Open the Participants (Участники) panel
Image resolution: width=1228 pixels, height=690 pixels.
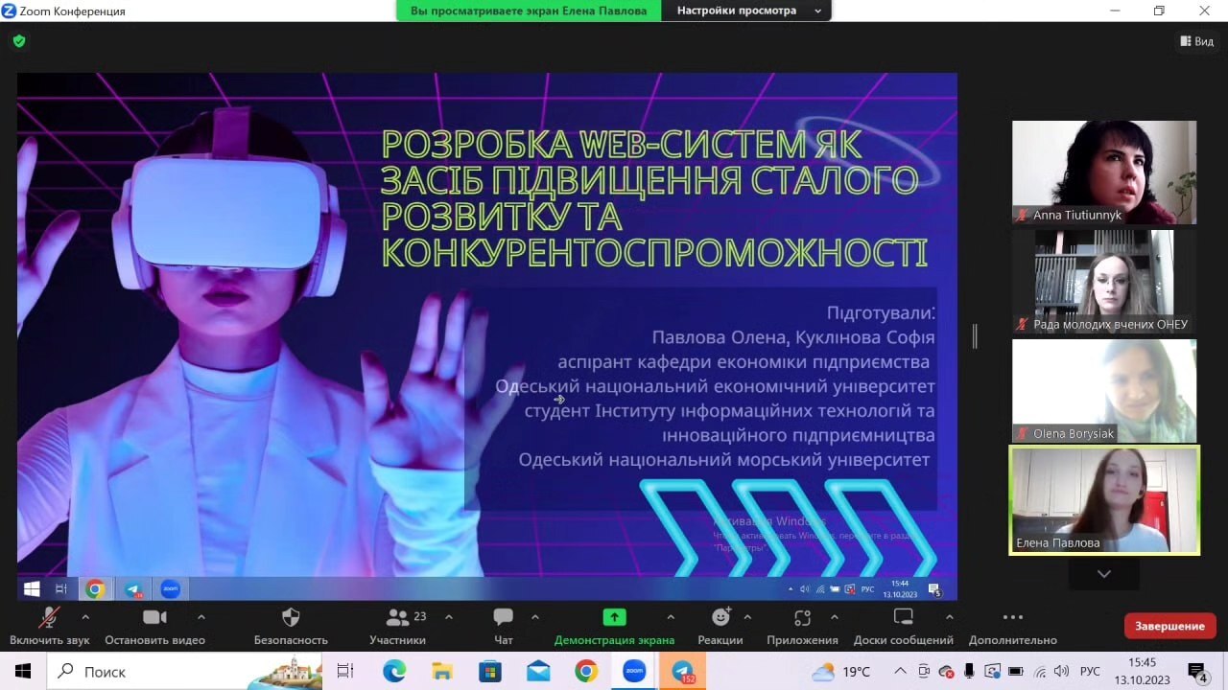pos(397,617)
